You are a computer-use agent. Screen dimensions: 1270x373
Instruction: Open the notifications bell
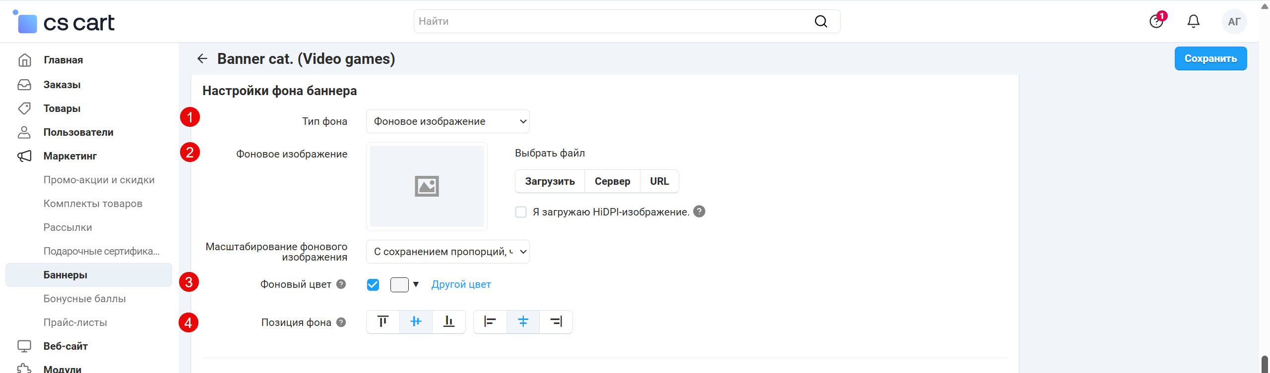tap(1194, 21)
